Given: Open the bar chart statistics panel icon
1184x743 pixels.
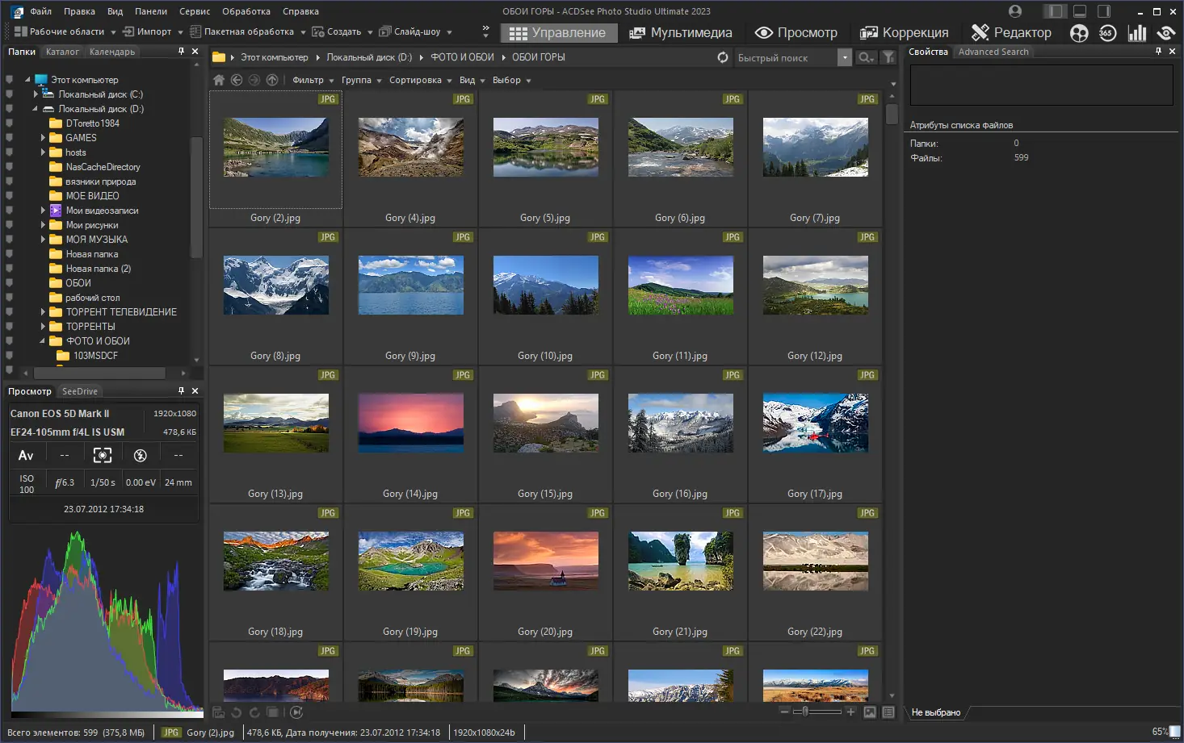Looking at the screenshot, I should (1137, 32).
